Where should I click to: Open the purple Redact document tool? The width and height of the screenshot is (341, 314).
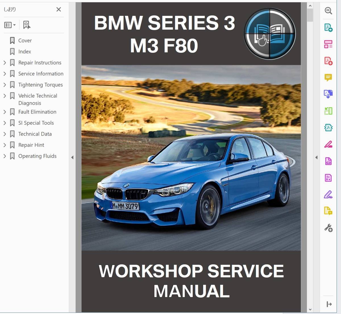tap(328, 178)
